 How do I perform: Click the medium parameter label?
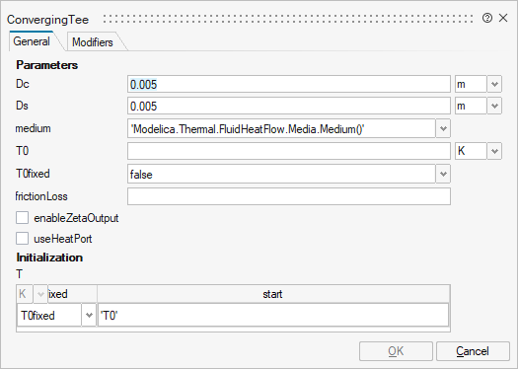[x=33, y=128]
